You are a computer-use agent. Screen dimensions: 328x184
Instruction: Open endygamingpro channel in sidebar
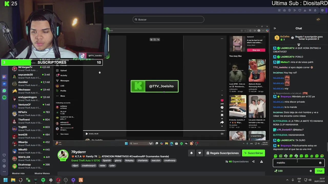tap(31, 99)
